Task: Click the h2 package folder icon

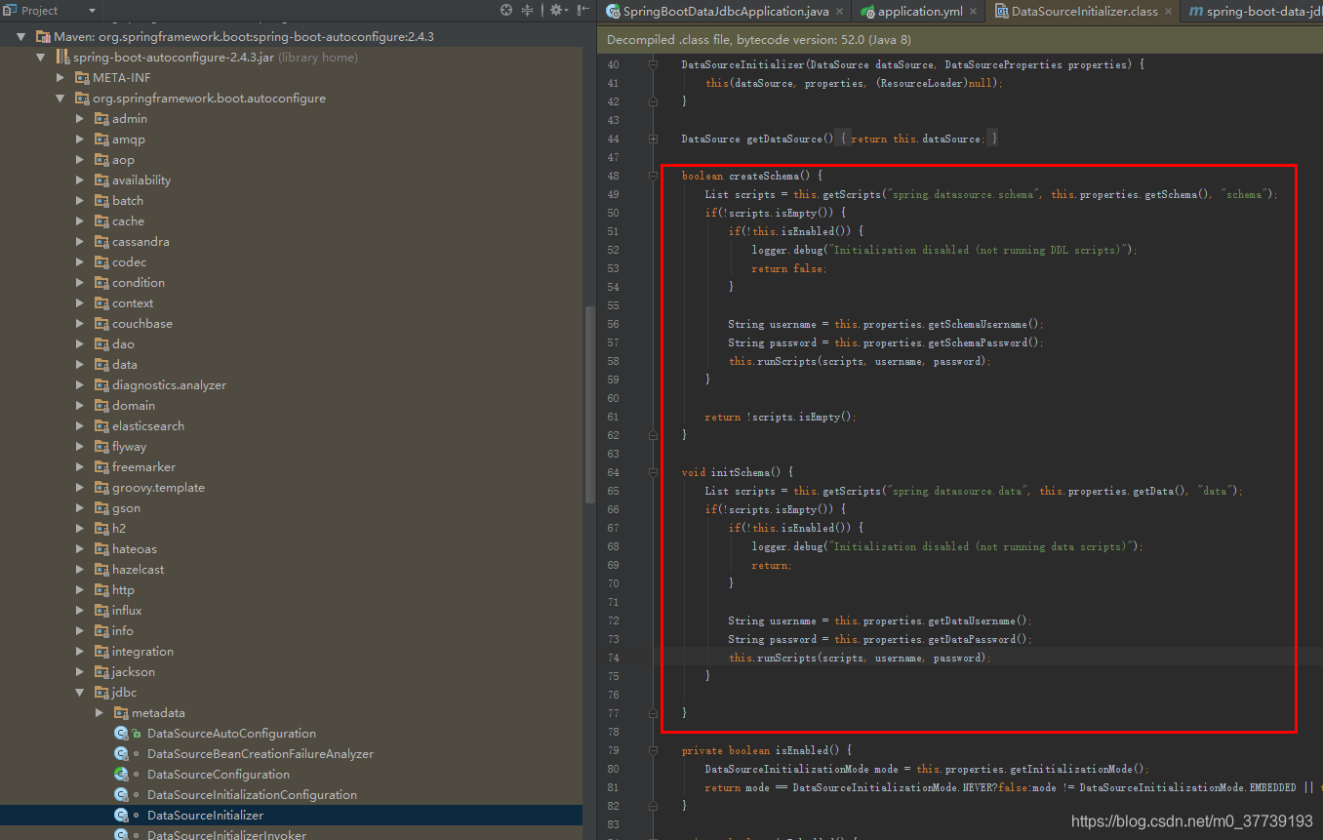Action: 101,529
